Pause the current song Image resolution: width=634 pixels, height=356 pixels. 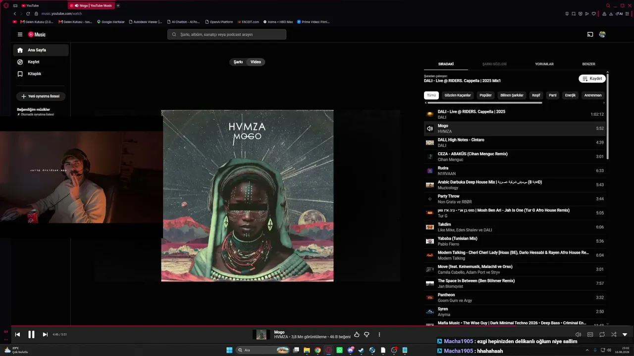point(31,335)
